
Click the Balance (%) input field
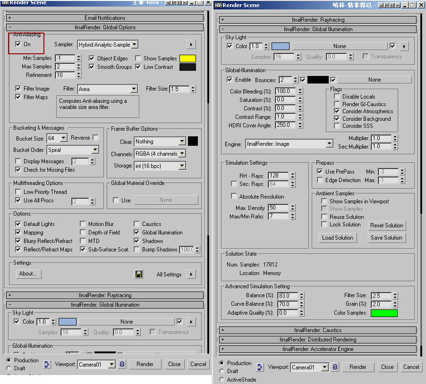coord(288,295)
